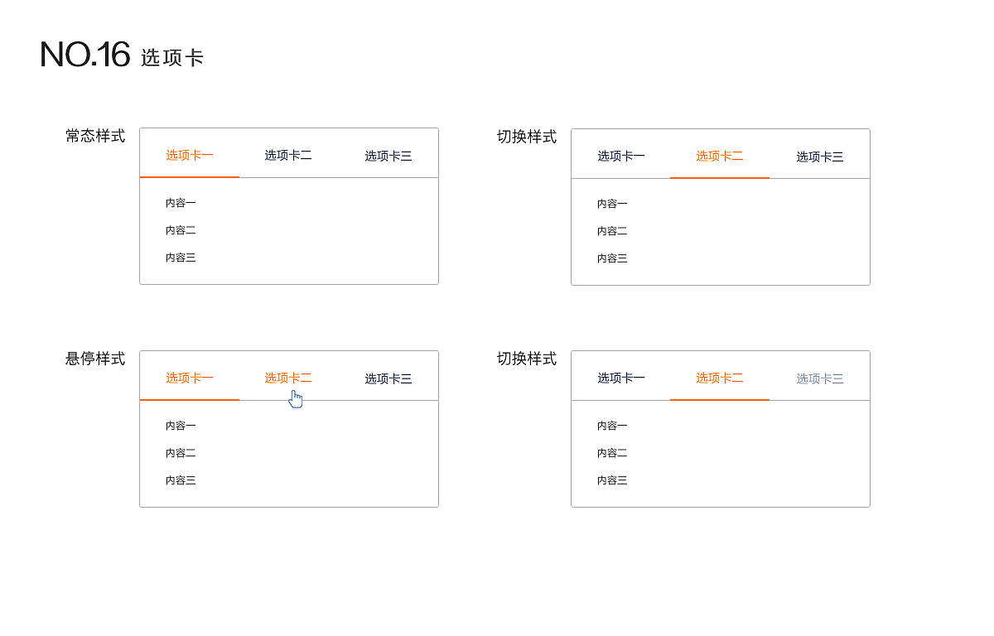Click the active 选项卡二 tab in 切换样式
The image size is (994, 636).
[720, 156]
